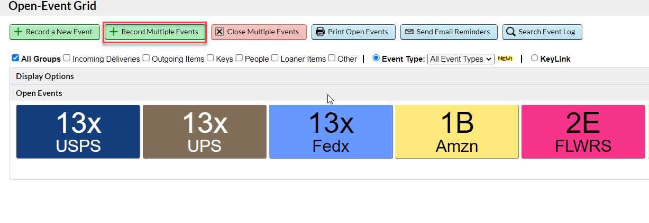Open the 13x Fedx event tile
Viewport: 649px width, 223px height.
click(x=331, y=131)
